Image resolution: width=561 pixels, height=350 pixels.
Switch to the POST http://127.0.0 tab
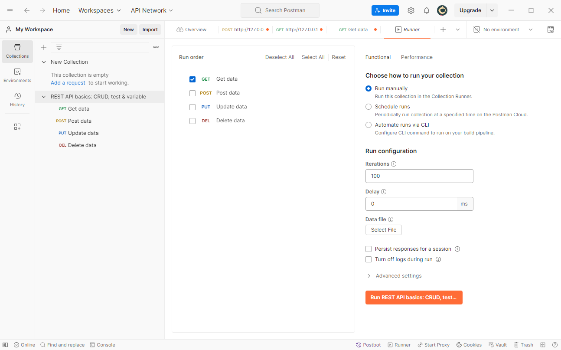tap(245, 29)
